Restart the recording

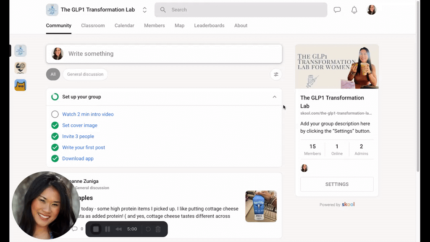click(148, 229)
